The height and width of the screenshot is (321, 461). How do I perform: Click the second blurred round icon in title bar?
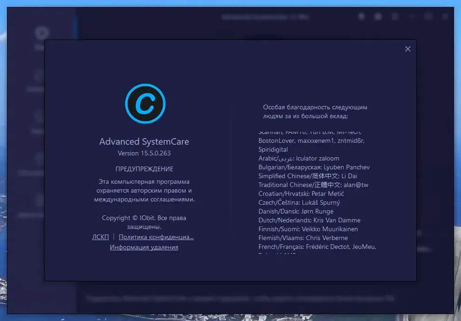[378, 16]
